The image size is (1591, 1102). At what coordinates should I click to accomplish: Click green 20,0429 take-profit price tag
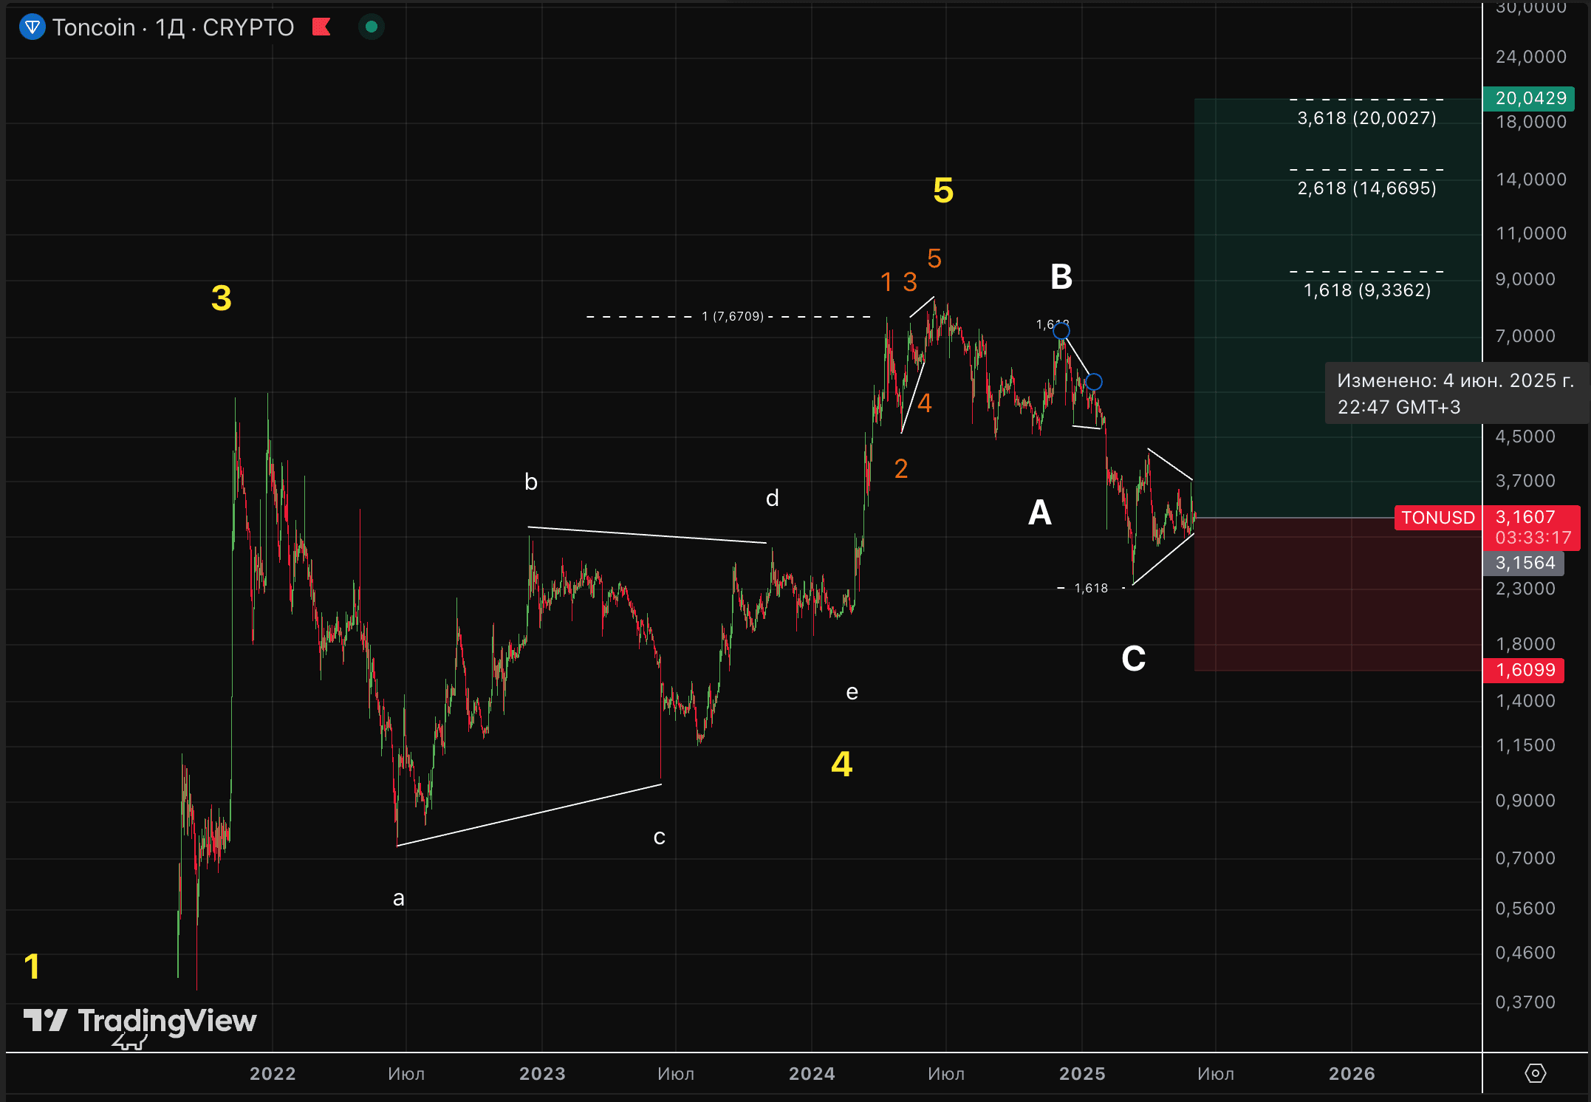click(1529, 98)
